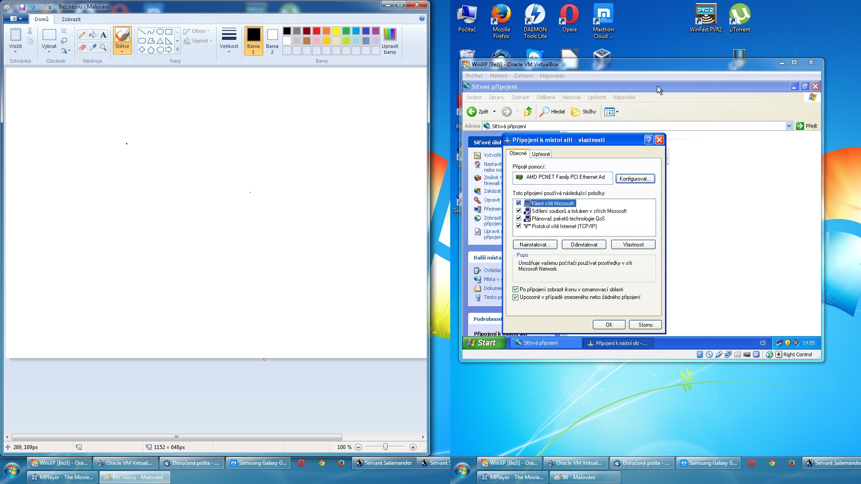Open the Počítač menu in VirtualBox
This screenshot has width=861, height=484.
(x=474, y=76)
